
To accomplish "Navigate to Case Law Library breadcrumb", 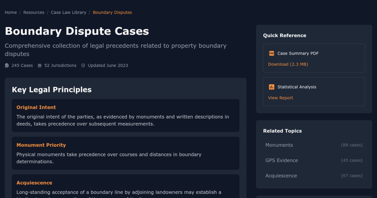I will (68, 13).
